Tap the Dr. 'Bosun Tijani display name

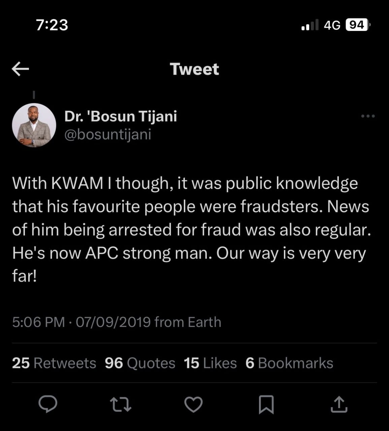[121, 117]
